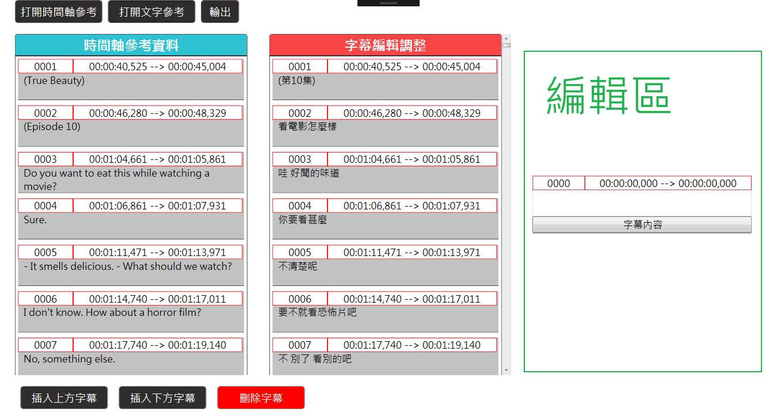Click the scrollbar up arrow of subtitle list
Image resolution: width=777 pixels, height=420 pixels.
(x=506, y=39)
